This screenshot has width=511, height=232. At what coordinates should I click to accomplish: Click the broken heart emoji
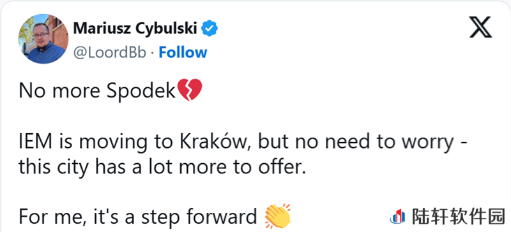click(x=189, y=90)
